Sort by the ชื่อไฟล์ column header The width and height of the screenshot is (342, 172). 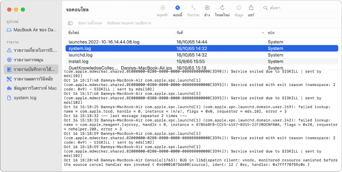point(73,33)
